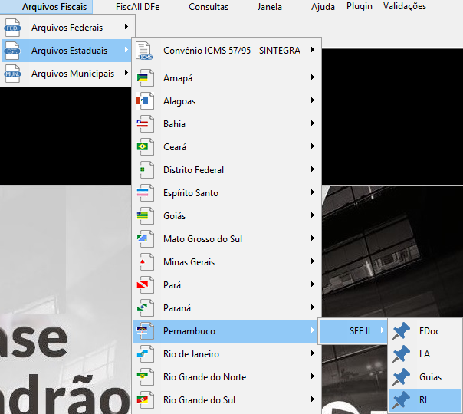The width and height of the screenshot is (463, 414).
Task: Choose the Arquivos Municipais label
Action: click(73, 74)
